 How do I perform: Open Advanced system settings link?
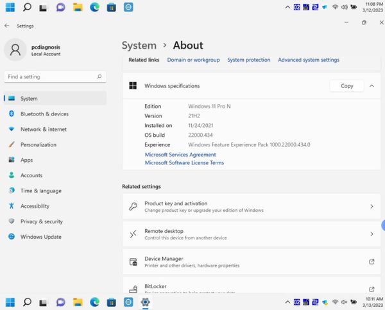point(309,60)
